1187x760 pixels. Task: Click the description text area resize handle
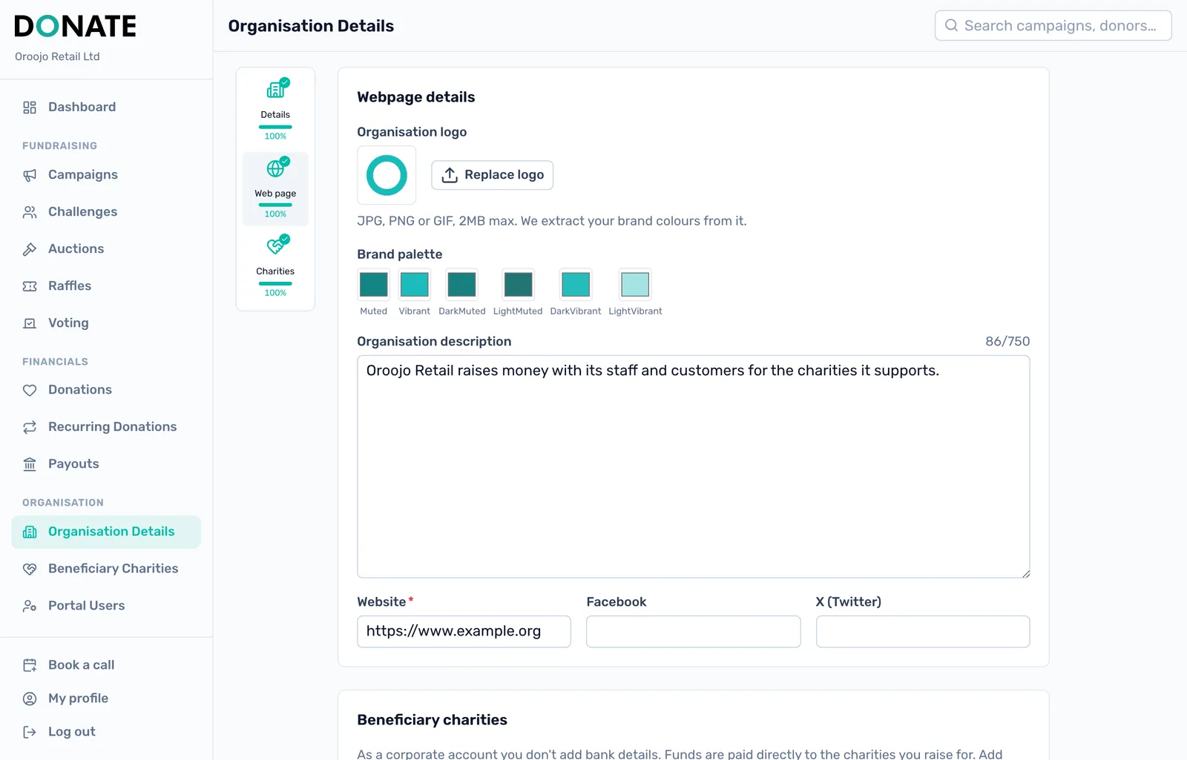click(1026, 573)
